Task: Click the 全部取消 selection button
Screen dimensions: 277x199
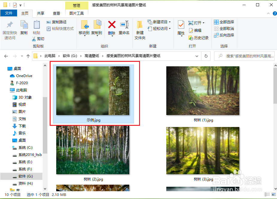Action: [x=224, y=28]
